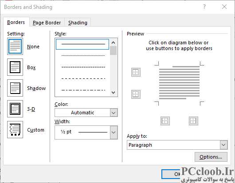Screen dimensions: 235x183
Task: Toggle the right border preview button
Action: 193,121
